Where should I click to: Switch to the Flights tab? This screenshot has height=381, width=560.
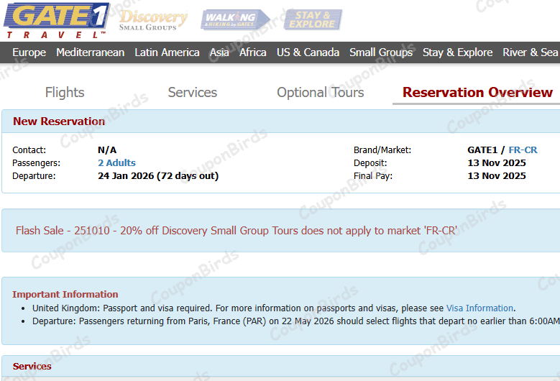[x=65, y=93]
